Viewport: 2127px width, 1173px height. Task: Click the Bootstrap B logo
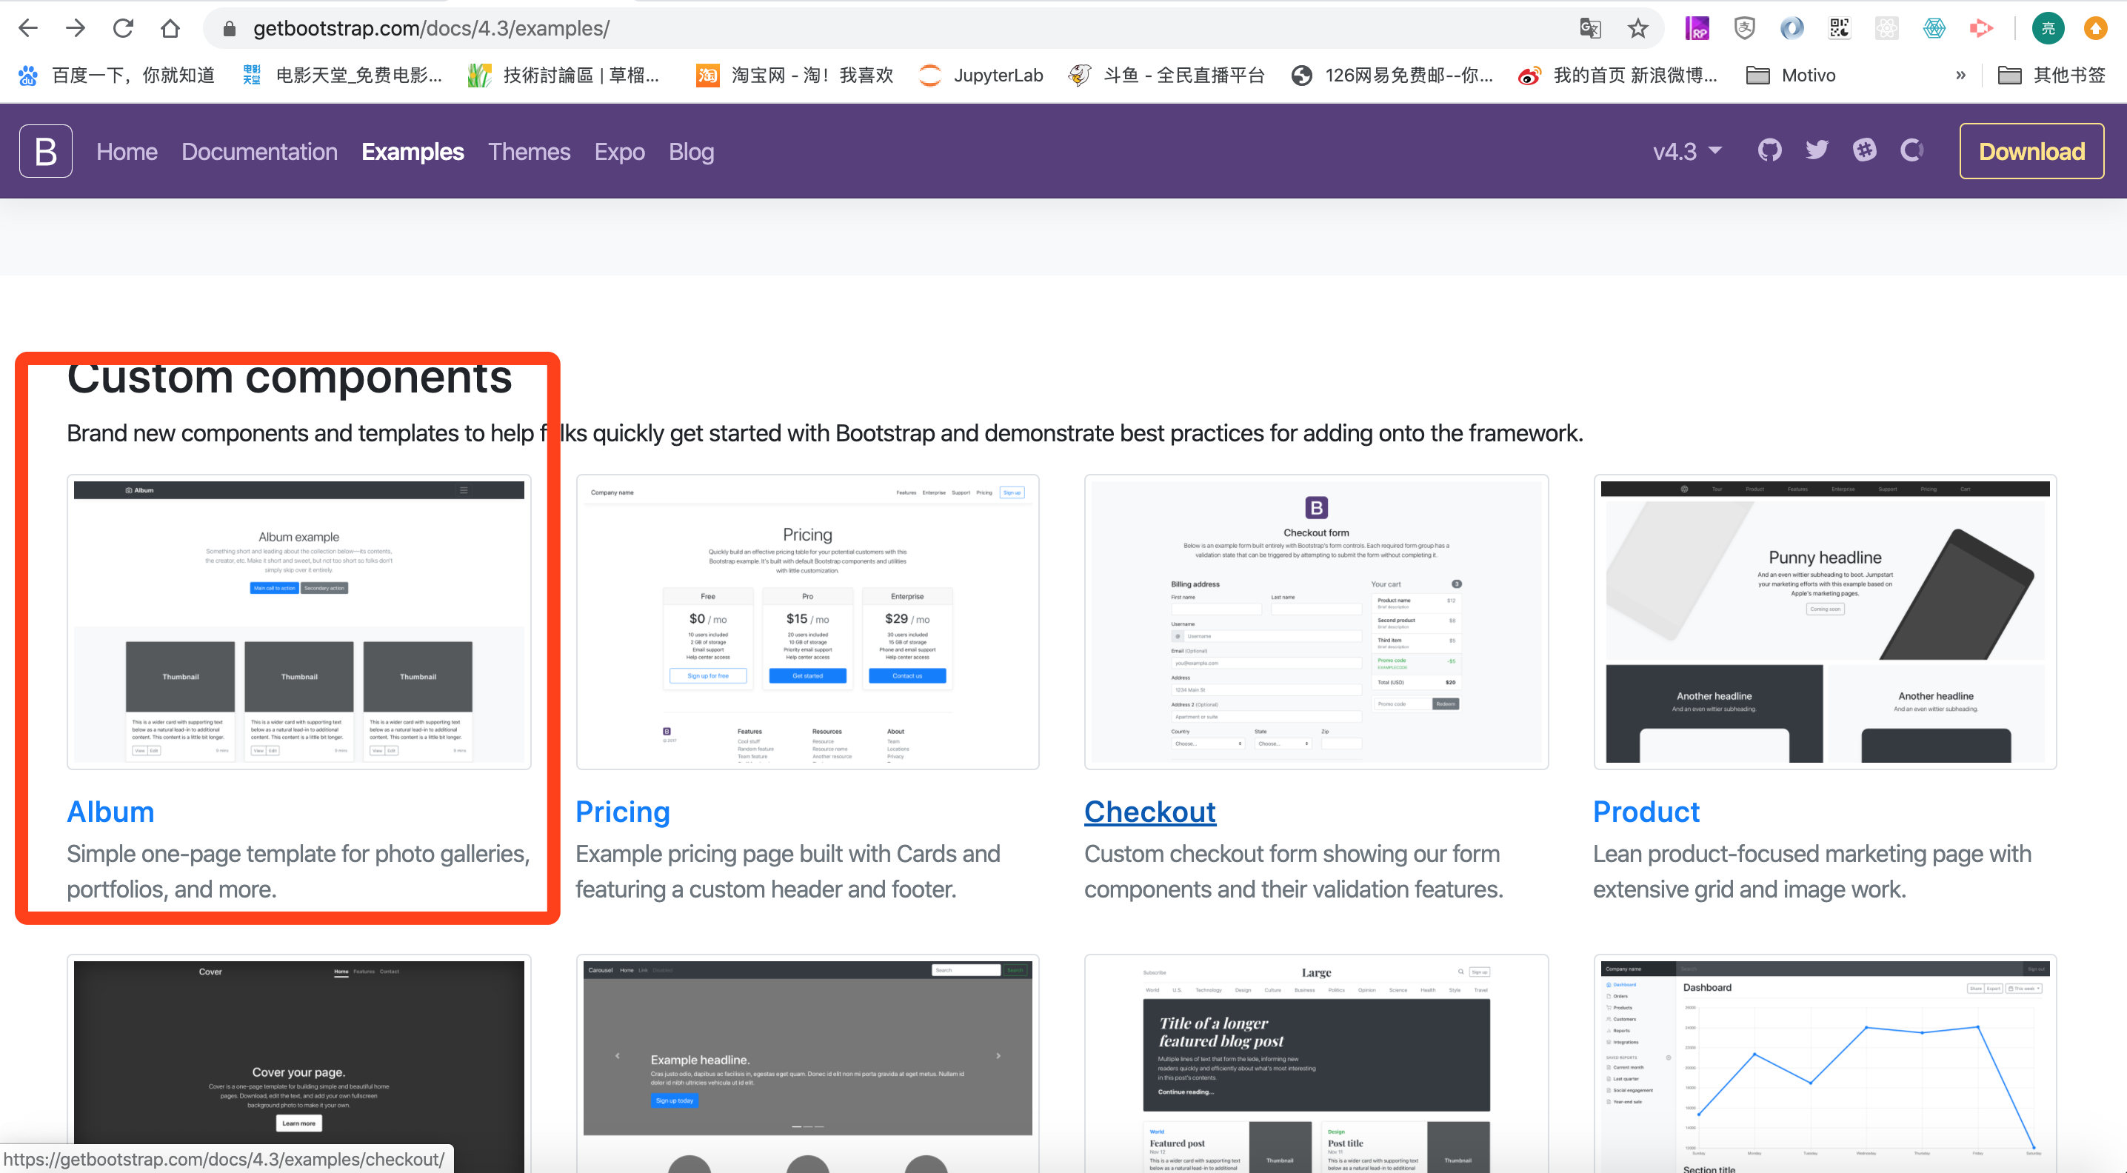pos(45,151)
